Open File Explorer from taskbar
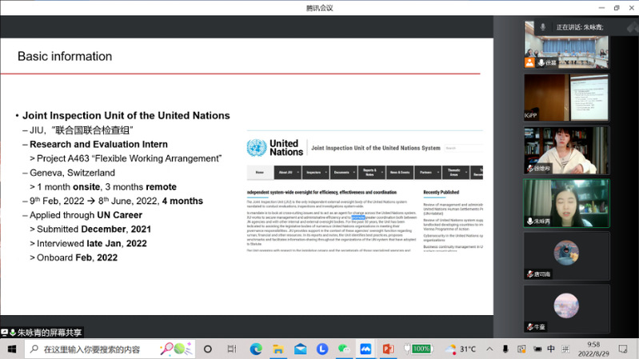Viewport: 639px width, 359px height. click(278, 349)
